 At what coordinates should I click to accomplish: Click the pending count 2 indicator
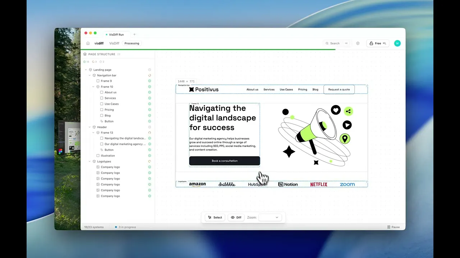(102, 62)
